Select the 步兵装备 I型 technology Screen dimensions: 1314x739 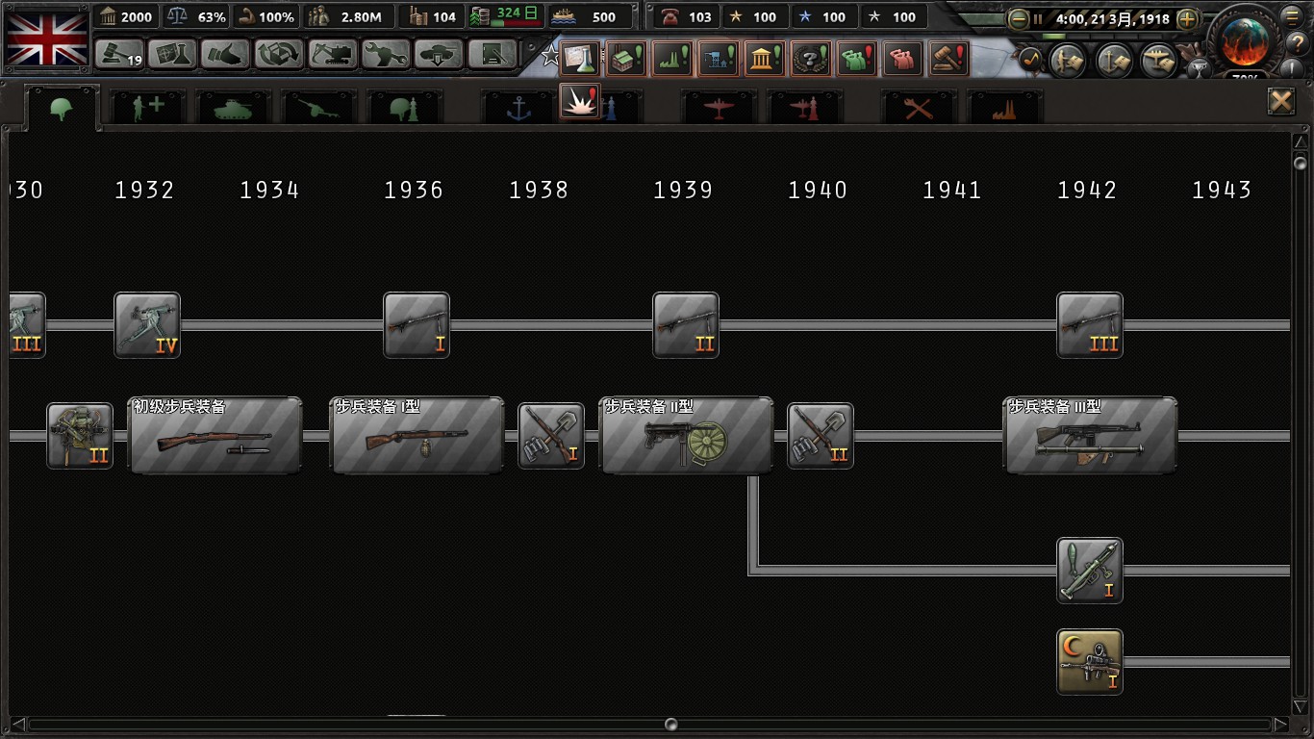pyautogui.click(x=417, y=435)
